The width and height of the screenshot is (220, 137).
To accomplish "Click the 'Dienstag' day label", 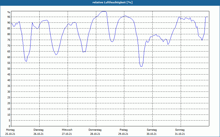I will pyautogui.click(x=38, y=130).
